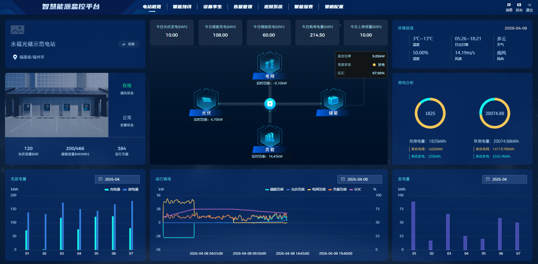
Task: Open the 充放电量 month picker 2026-04
Action: click(117, 179)
